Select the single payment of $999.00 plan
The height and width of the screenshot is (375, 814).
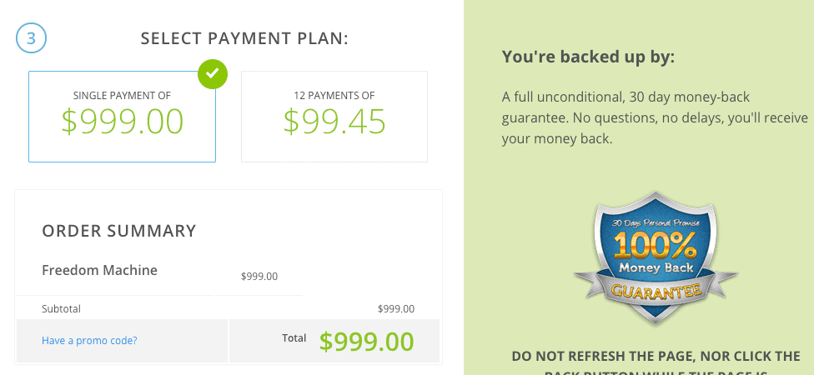point(122,117)
